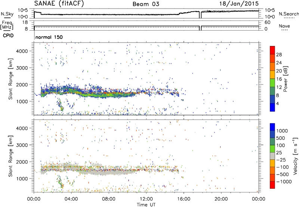Click the 28 label on Power colorbar

pyautogui.click(x=279, y=55)
